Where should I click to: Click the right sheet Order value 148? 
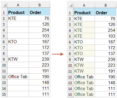click(x=105, y=83)
